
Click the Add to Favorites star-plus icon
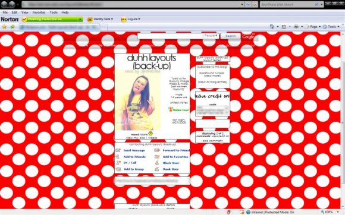(12, 27)
